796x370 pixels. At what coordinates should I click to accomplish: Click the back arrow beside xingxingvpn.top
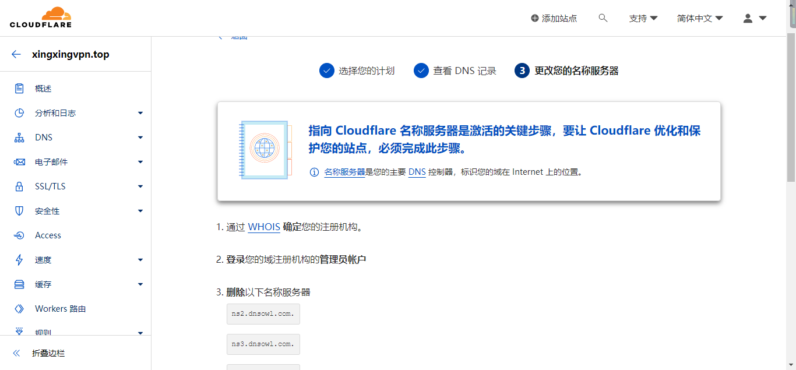(x=16, y=54)
